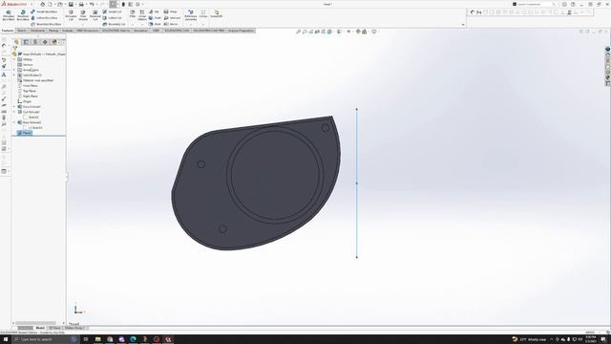Select the Origin tree item
Image resolution: width=611 pixels, height=344 pixels.
click(x=25, y=101)
